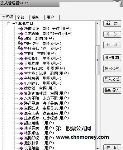Click the diamond icon next to 主图1

click(21, 54)
